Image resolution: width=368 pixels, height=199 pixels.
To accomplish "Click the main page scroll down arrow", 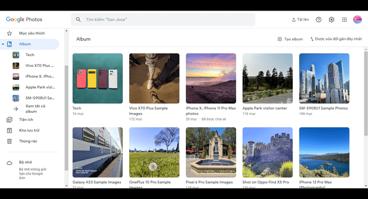I will point(366,186).
